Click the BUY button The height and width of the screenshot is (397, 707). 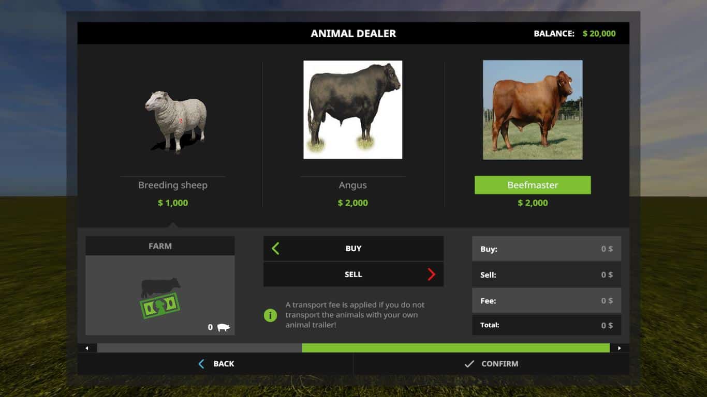353,249
